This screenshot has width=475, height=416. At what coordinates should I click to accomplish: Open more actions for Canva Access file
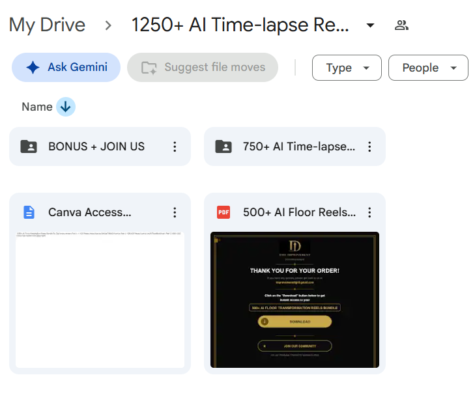pos(175,212)
